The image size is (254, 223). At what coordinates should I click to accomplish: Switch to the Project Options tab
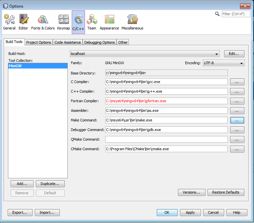click(x=39, y=42)
